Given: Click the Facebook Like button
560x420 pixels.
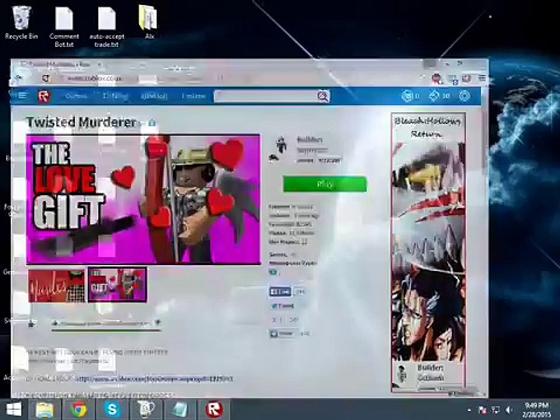Looking at the screenshot, I should click(x=280, y=292).
